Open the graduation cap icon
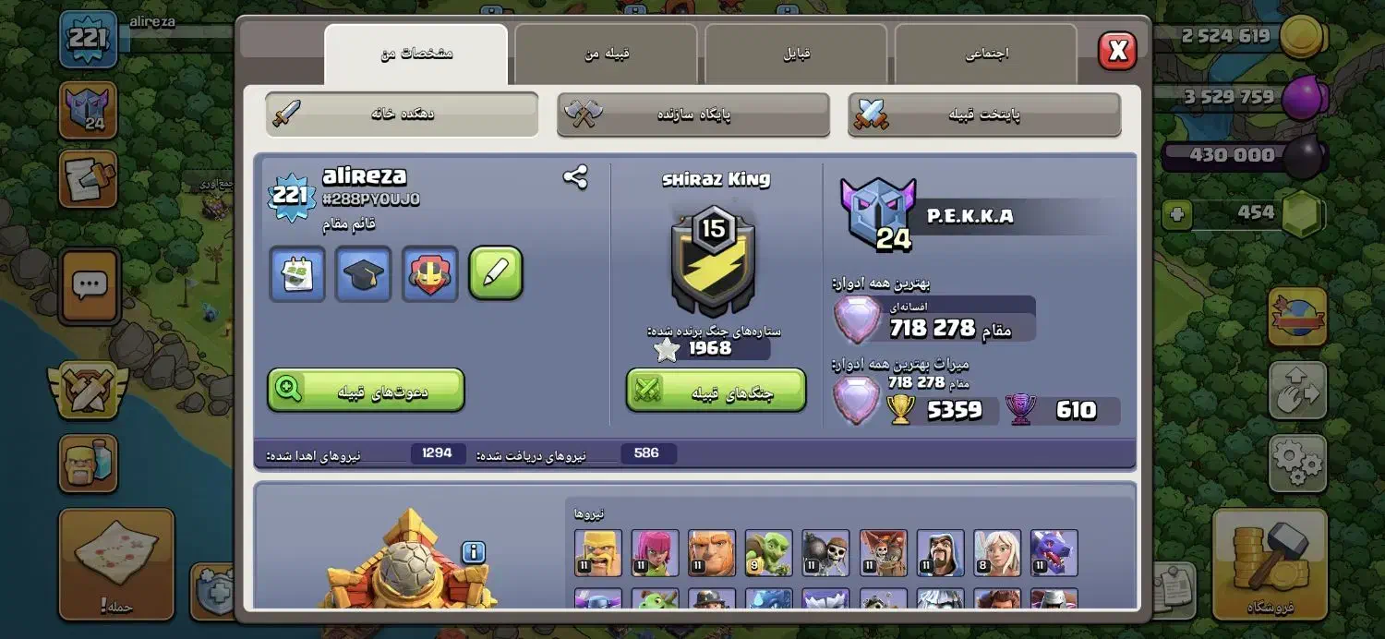 click(363, 273)
